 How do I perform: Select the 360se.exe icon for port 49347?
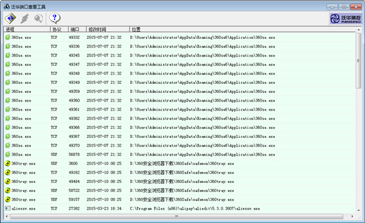8,64
